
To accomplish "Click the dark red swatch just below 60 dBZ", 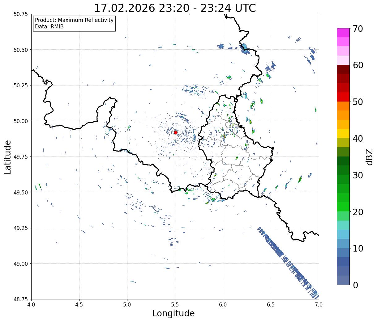I will click(x=343, y=69).
